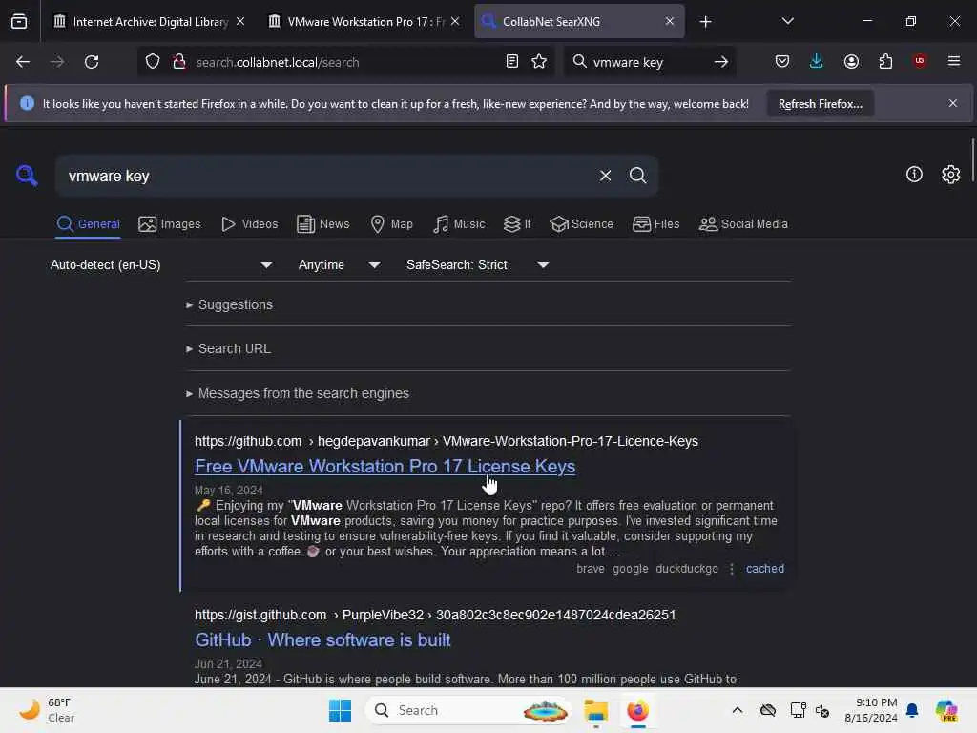This screenshot has height=733, width=977.
Task: Click the github.com hegdepavankumar result URL
Action: (x=447, y=441)
